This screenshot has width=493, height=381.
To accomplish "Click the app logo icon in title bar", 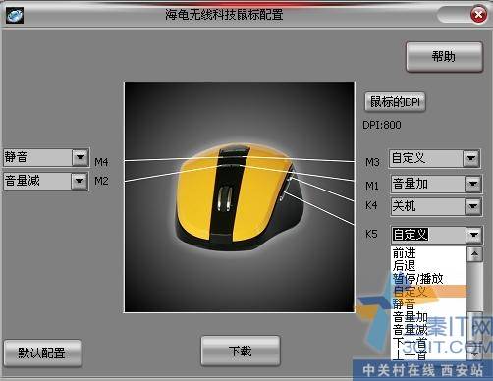I will [15, 16].
